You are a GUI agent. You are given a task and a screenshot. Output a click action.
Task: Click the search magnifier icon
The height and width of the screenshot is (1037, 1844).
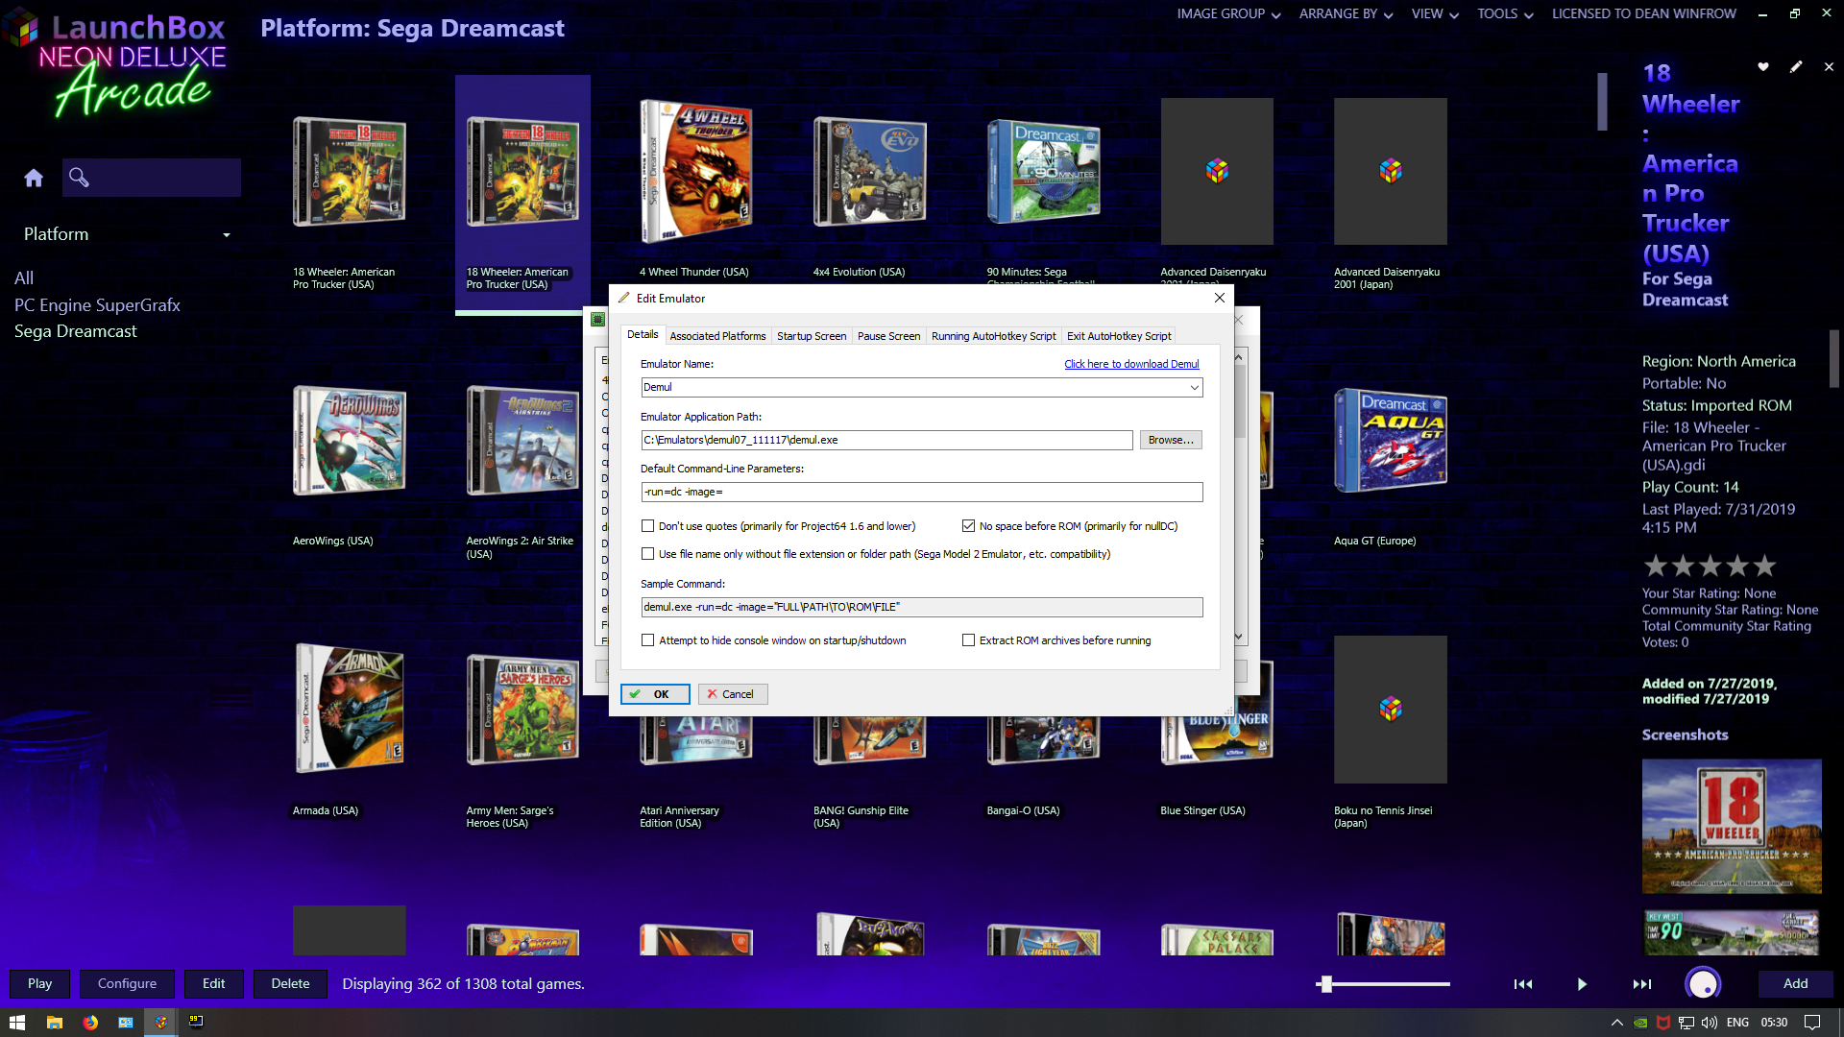coord(79,178)
